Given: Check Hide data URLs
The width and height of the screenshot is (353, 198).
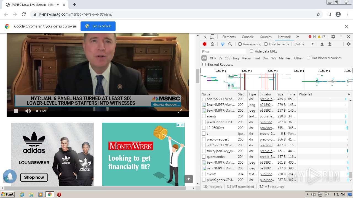Looking at the screenshot, I should 252,51.
